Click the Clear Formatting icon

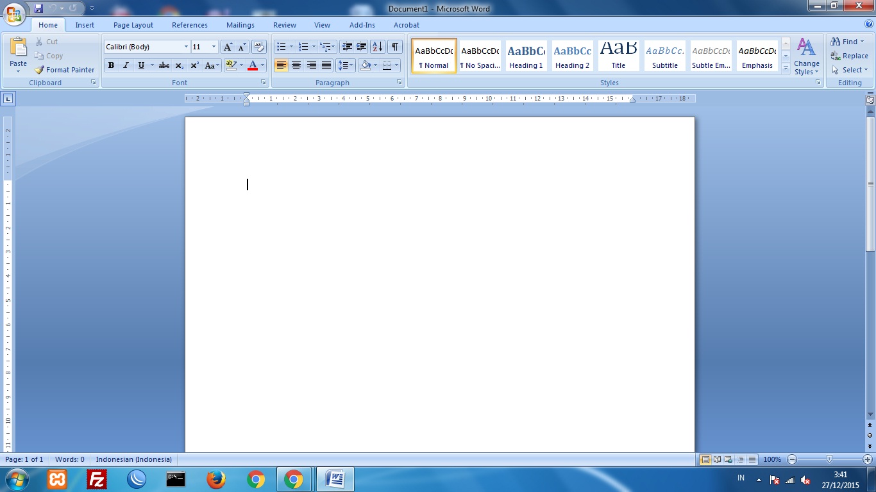259,47
